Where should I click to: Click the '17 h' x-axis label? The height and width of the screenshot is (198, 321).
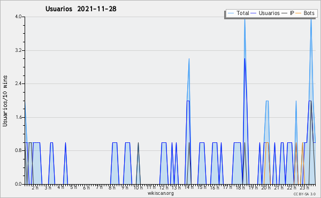[x=227, y=187]
